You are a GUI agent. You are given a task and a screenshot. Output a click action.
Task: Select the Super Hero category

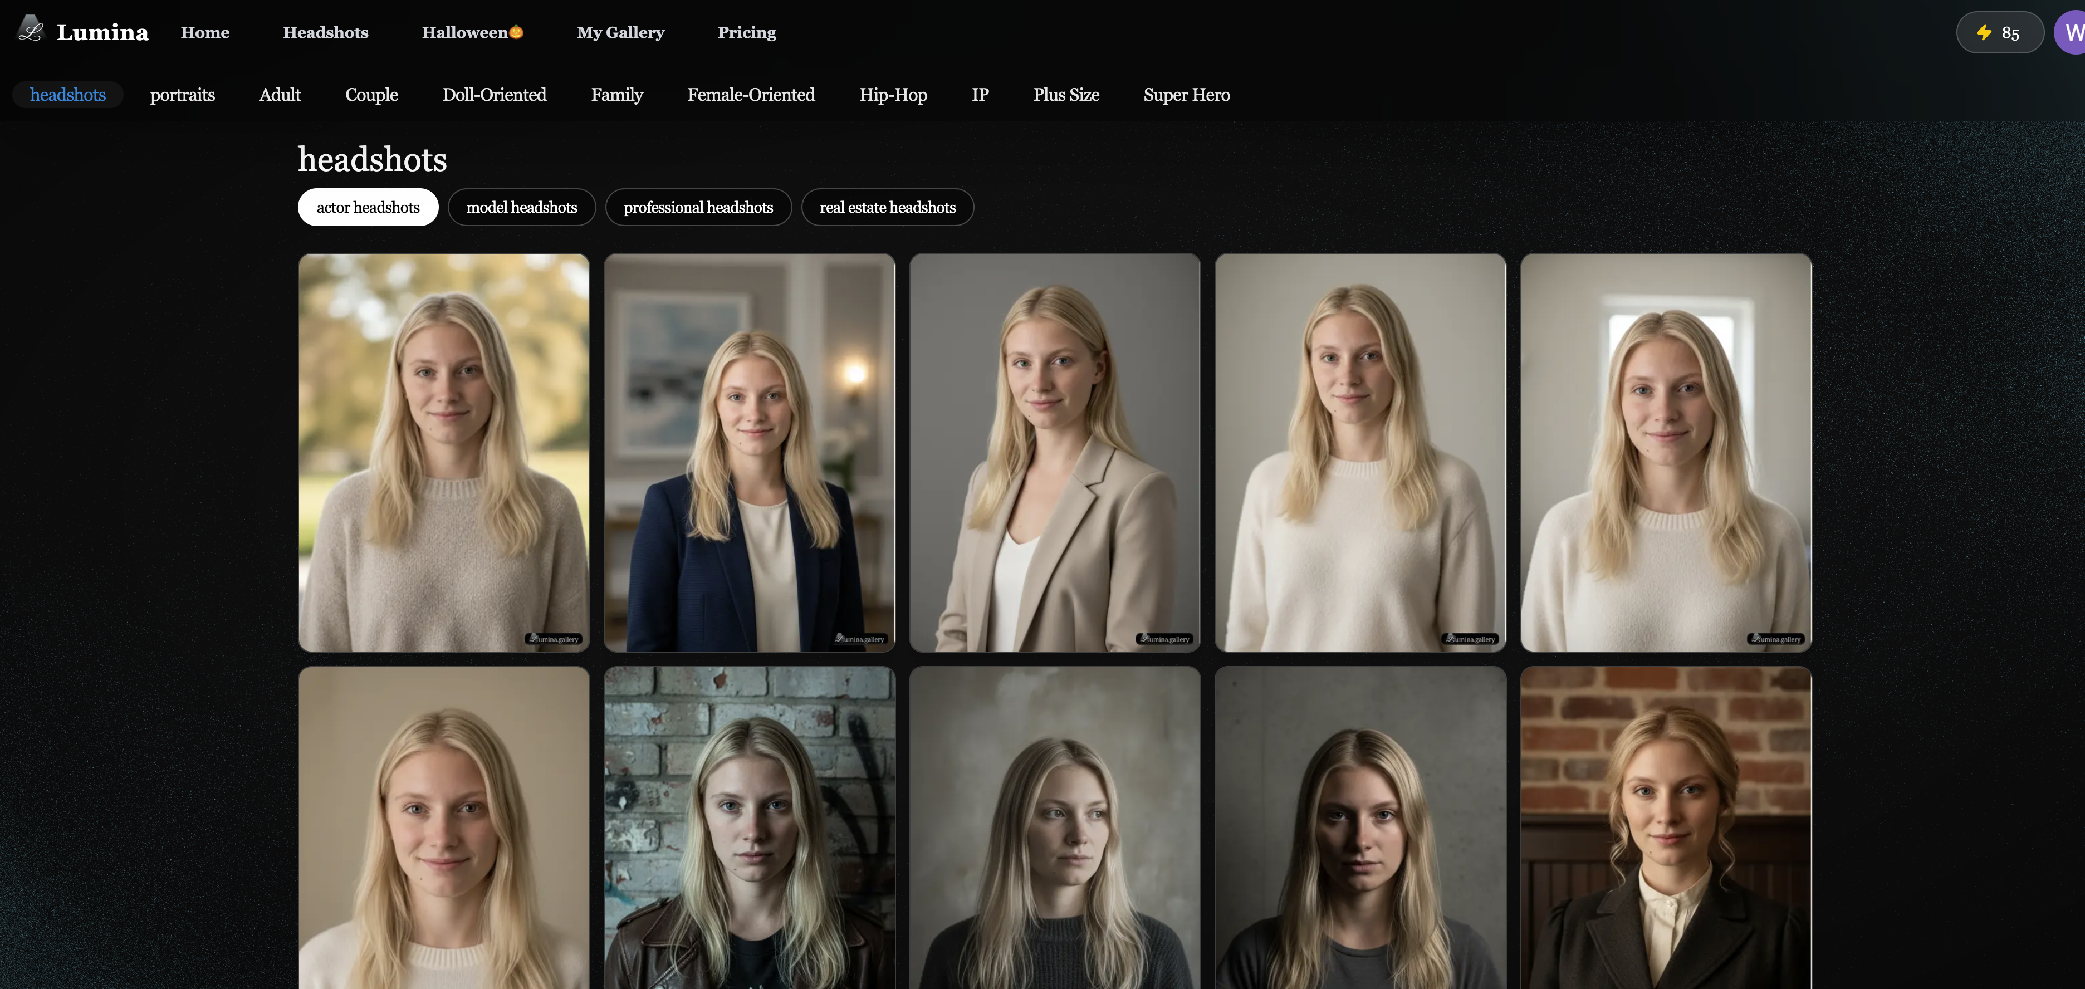tap(1187, 95)
